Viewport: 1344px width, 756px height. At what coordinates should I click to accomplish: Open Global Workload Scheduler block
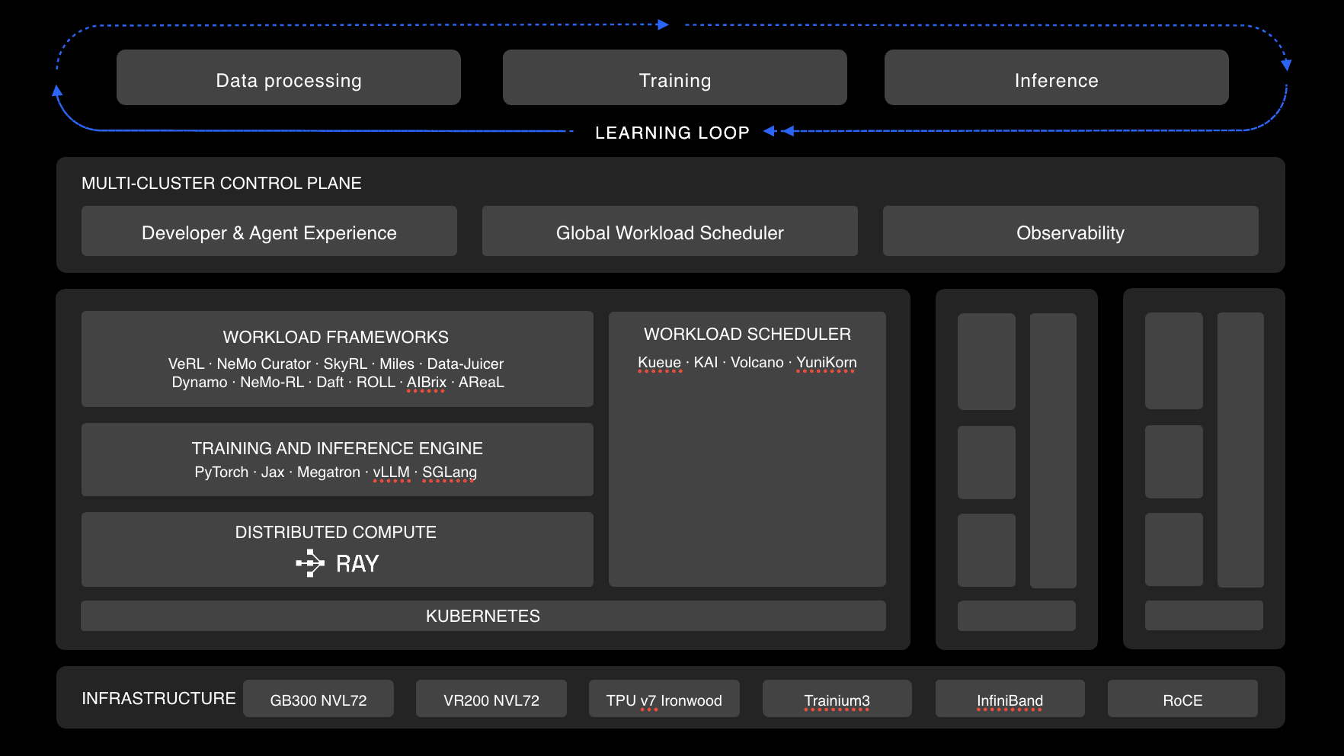coord(670,231)
